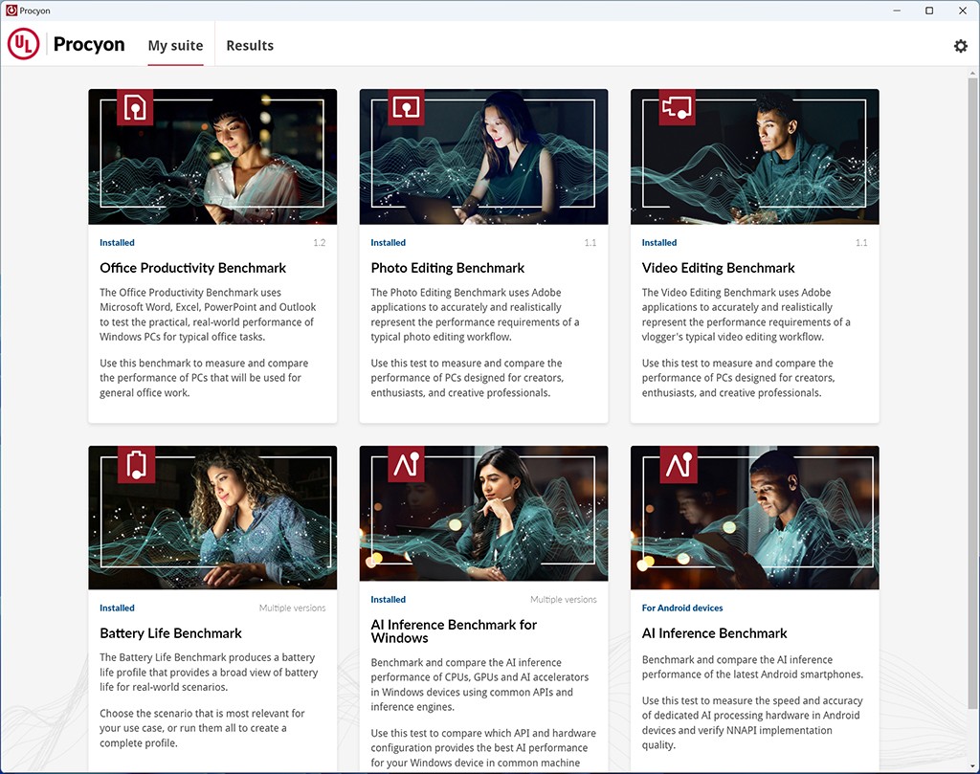
Task: Click the UL Procyon logo
Action: [66, 45]
